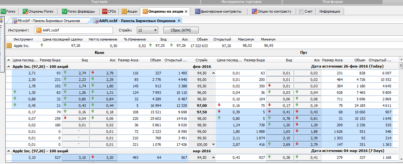Click the Платформа top menu group
Image resolution: width=403 pixels, height=164 pixels.
coord(332,2)
